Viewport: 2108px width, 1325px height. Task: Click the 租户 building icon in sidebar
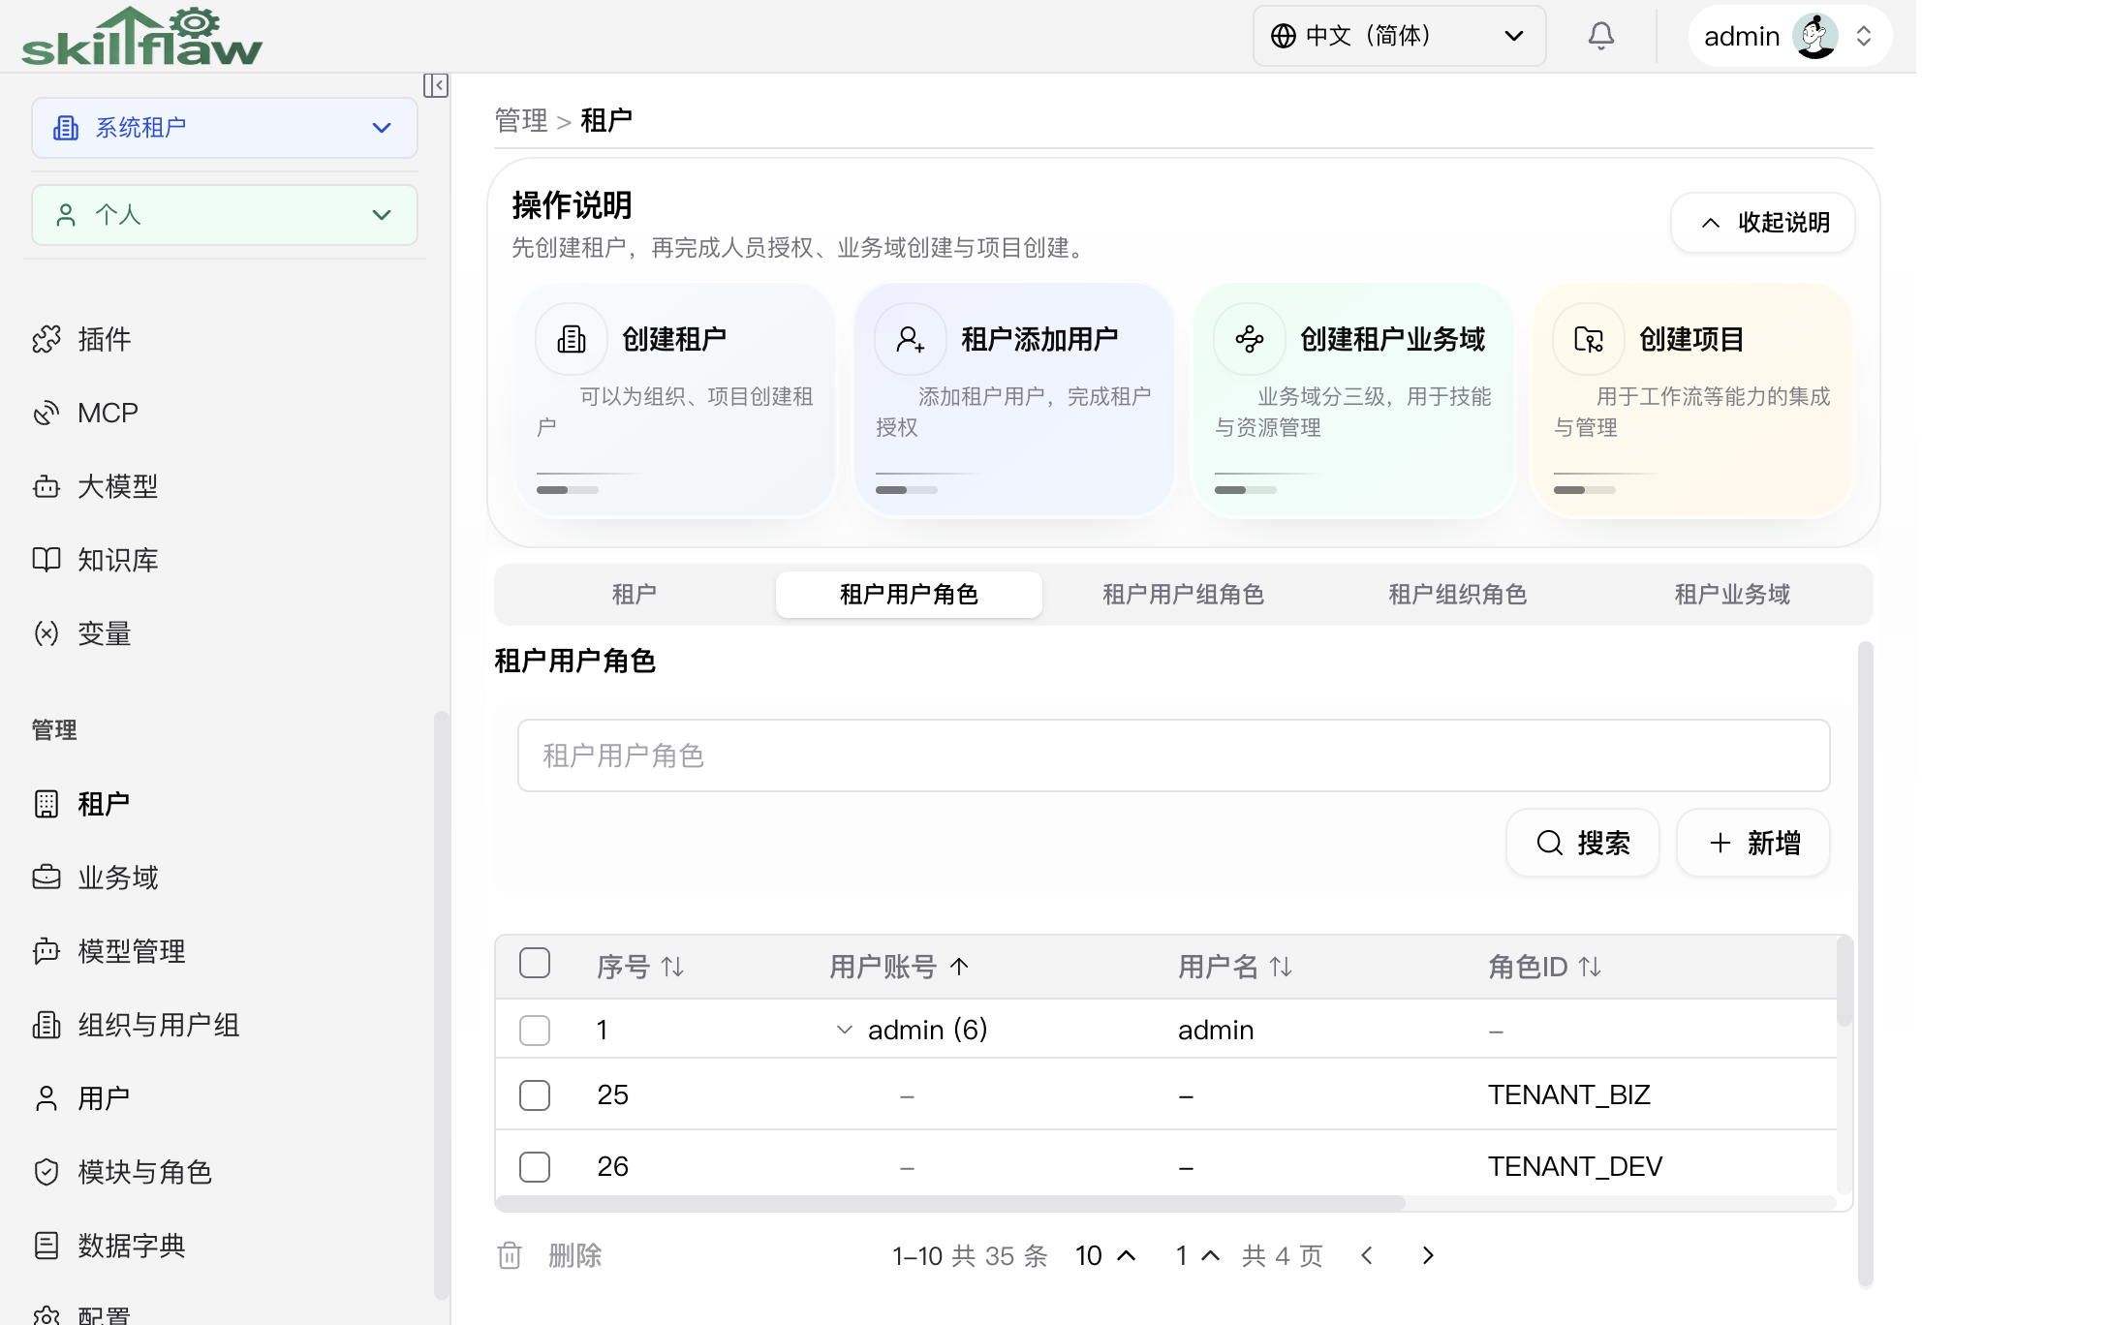tap(46, 804)
